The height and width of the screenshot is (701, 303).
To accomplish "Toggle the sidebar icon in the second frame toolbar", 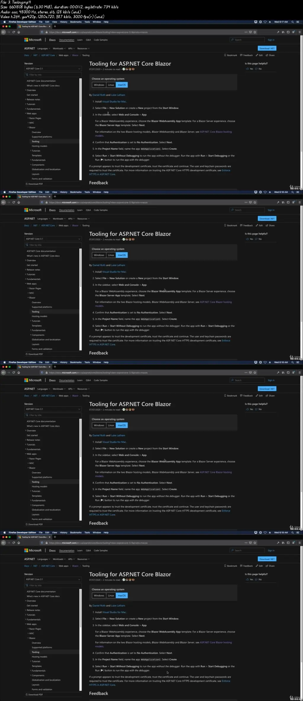I will pyautogui.click(x=288, y=202).
